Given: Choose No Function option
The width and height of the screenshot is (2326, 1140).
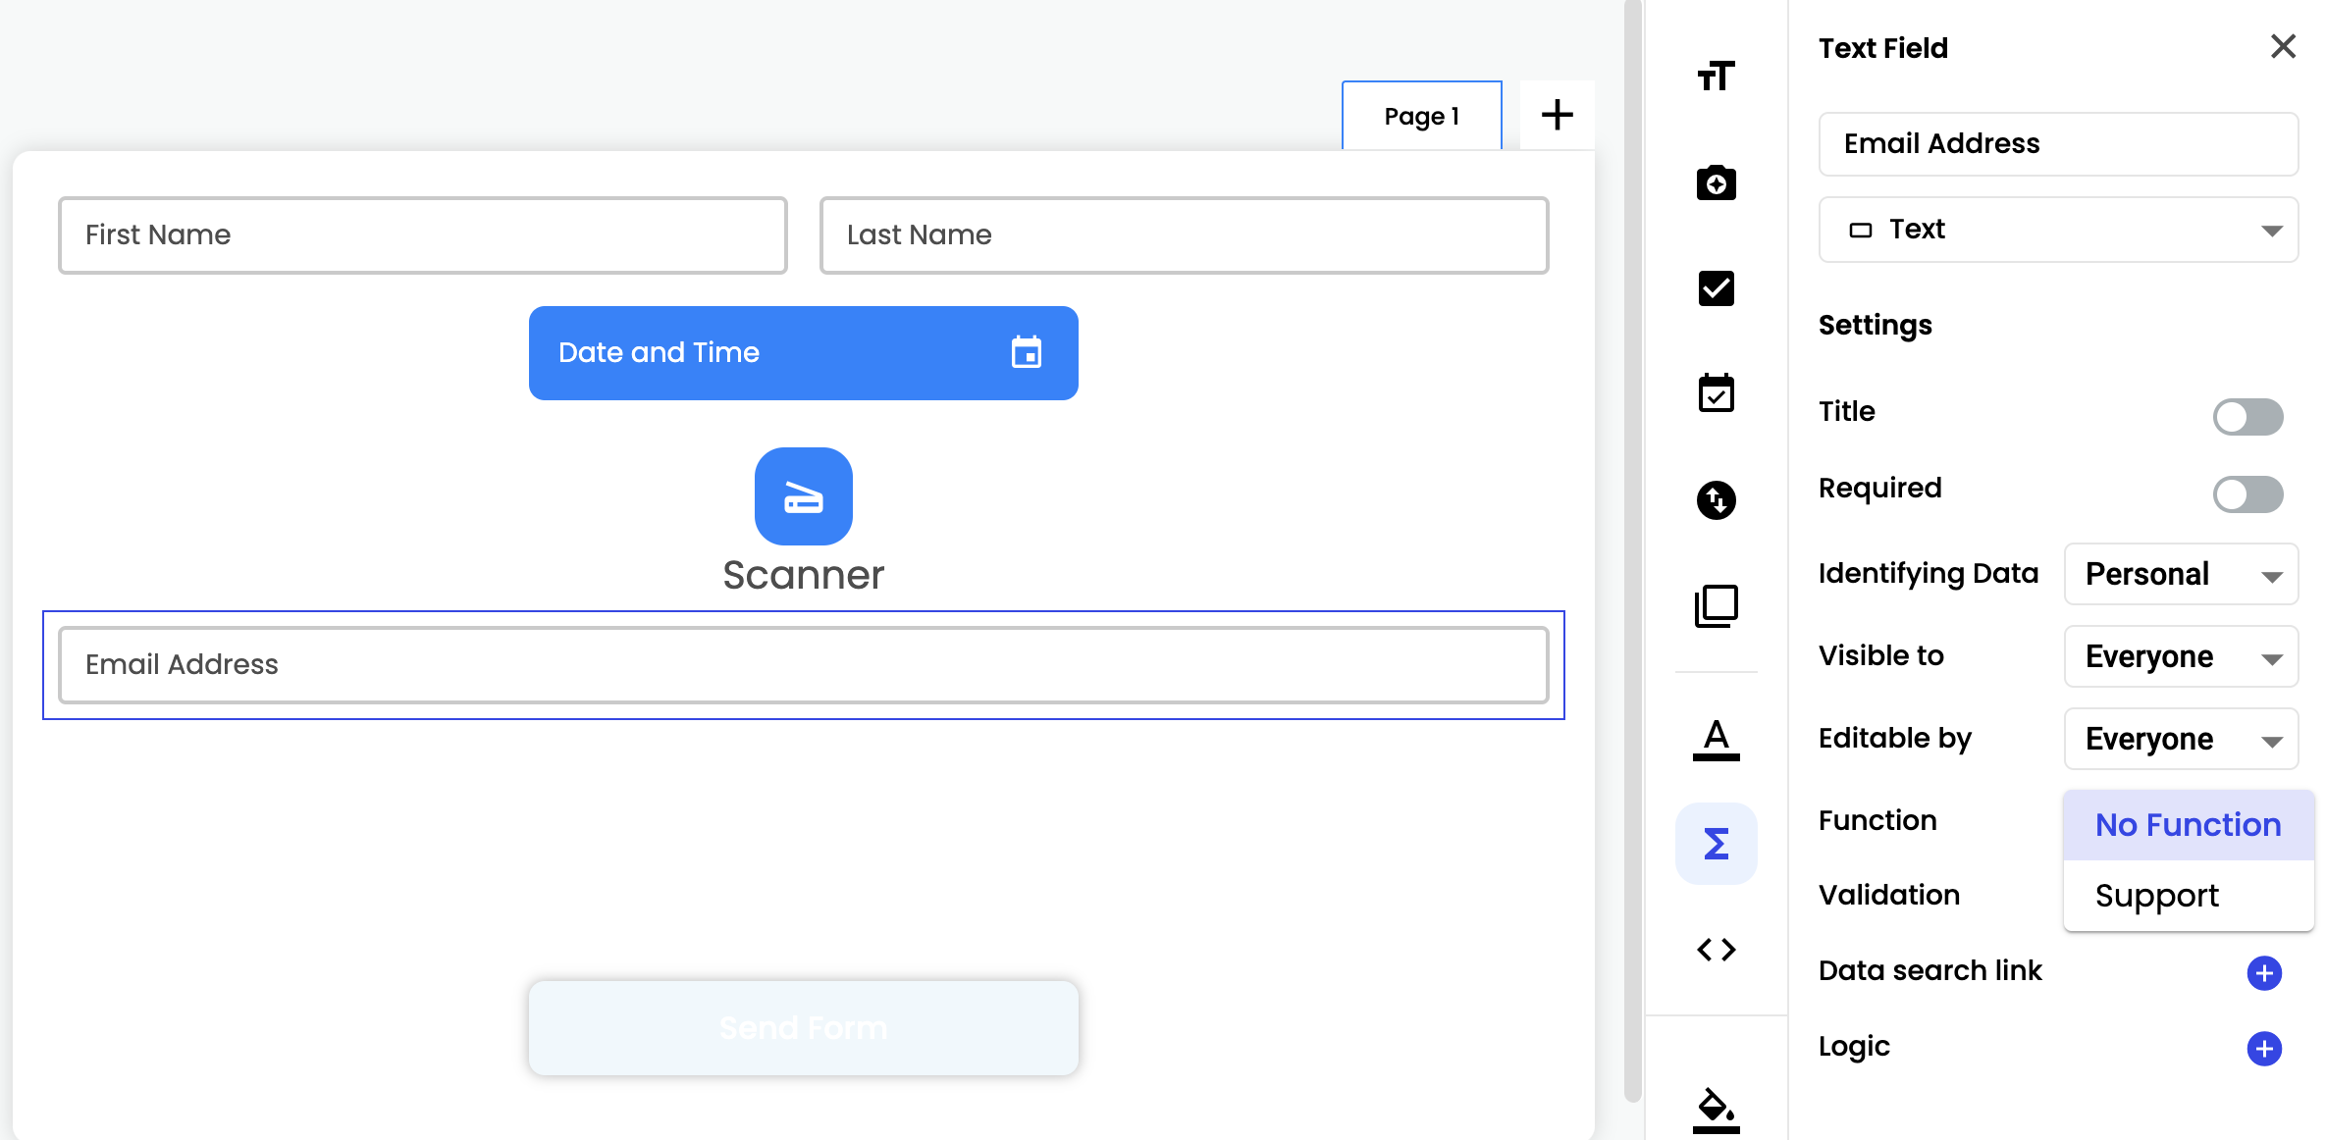Looking at the screenshot, I should click(x=2188, y=825).
